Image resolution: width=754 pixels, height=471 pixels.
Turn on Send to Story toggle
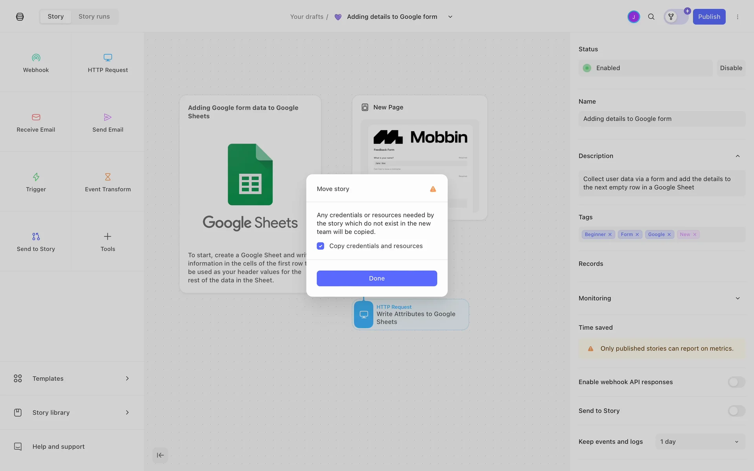(736, 411)
